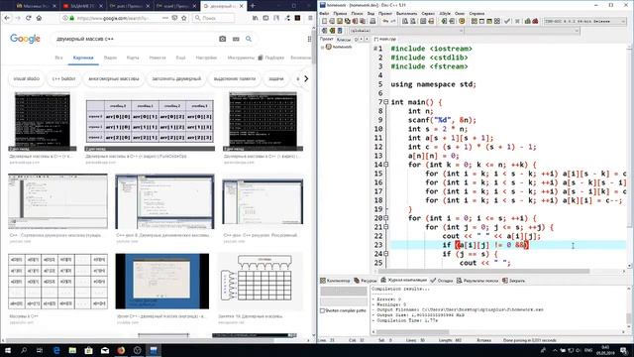Image resolution: width=634 pixels, height=357 pixels.
Task: Click the Windows Start button
Action: [x=8, y=350]
